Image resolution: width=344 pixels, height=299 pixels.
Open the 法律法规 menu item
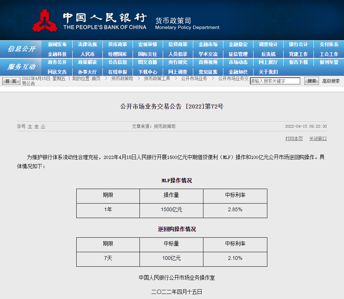pyautogui.click(x=87, y=45)
